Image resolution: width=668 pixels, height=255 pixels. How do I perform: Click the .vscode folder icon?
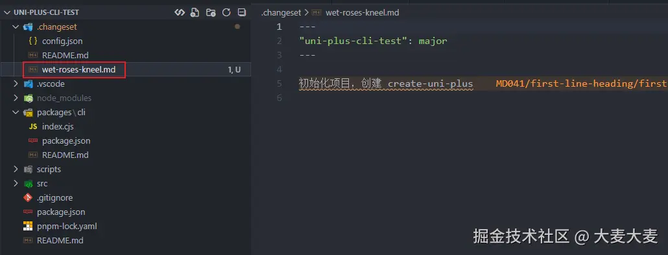coord(28,84)
